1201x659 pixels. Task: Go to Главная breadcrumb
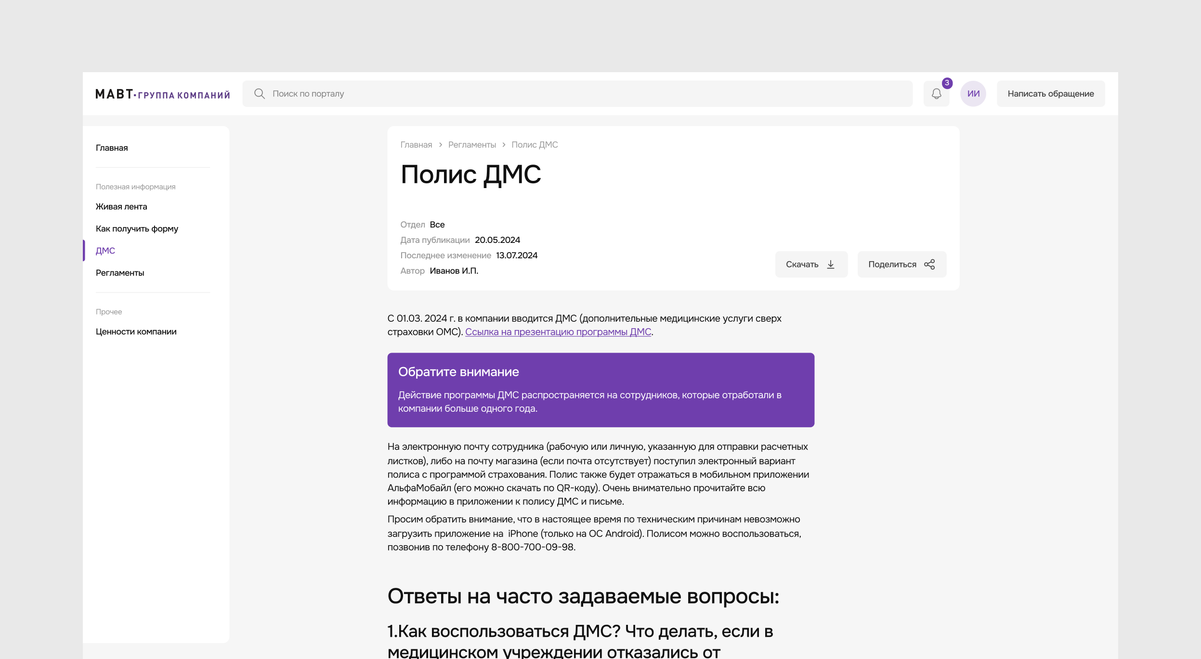(x=416, y=145)
